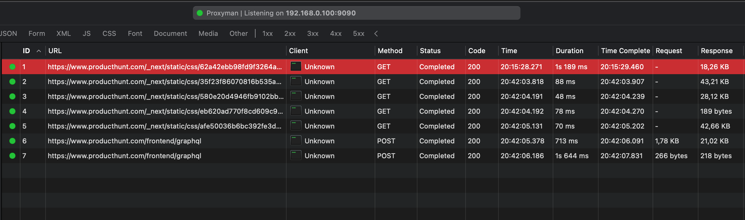The width and height of the screenshot is (745, 220).
Task: Show only 1xx status responses
Action: point(267,33)
